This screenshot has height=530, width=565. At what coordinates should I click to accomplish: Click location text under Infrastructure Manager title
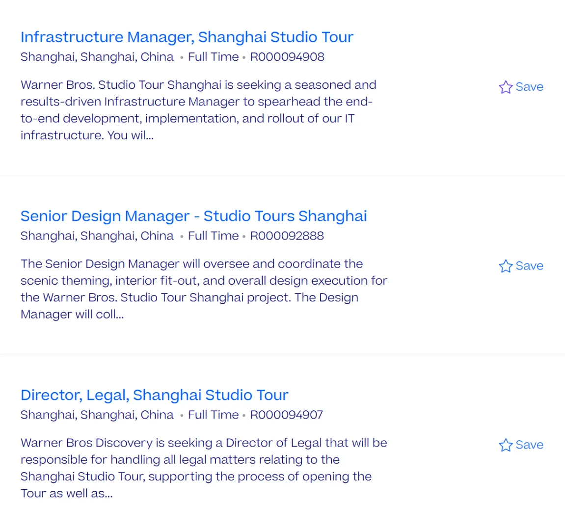coord(97,57)
